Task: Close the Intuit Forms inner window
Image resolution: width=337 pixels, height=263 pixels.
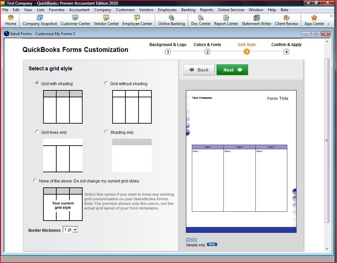Action: click(325, 34)
